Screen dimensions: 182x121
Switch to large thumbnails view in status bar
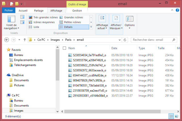tap(177, 116)
